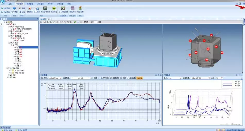This screenshot has width=245, height=131.
Task: Click the 测点标注 green icon
Action: point(54,8)
